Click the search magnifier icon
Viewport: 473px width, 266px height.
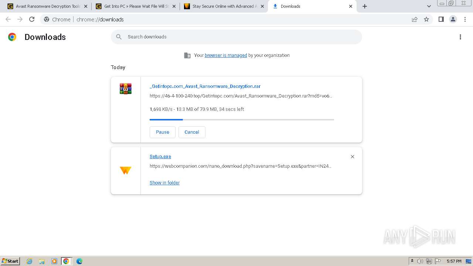(119, 37)
